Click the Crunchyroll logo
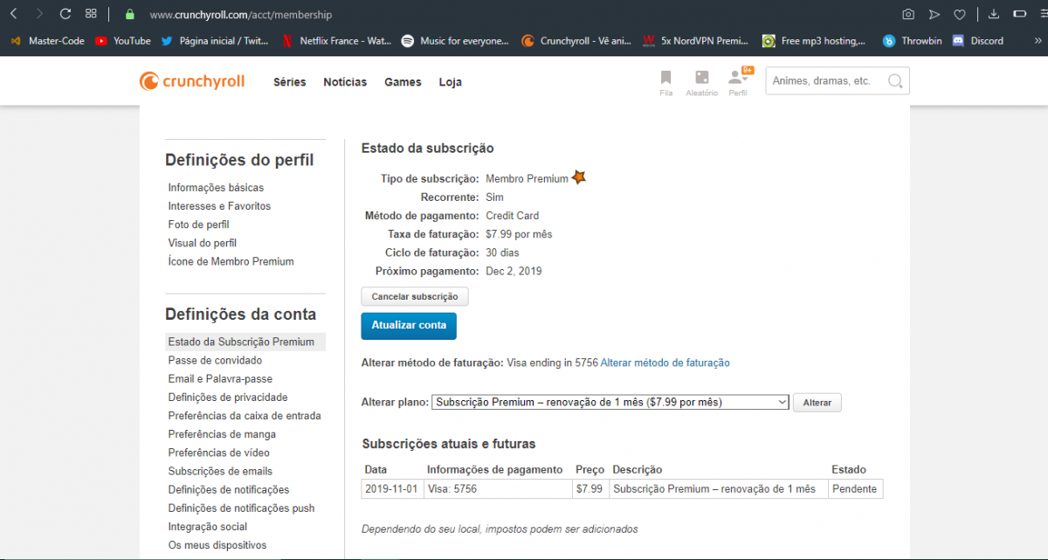Viewport: 1048px width, 560px height. click(x=192, y=81)
